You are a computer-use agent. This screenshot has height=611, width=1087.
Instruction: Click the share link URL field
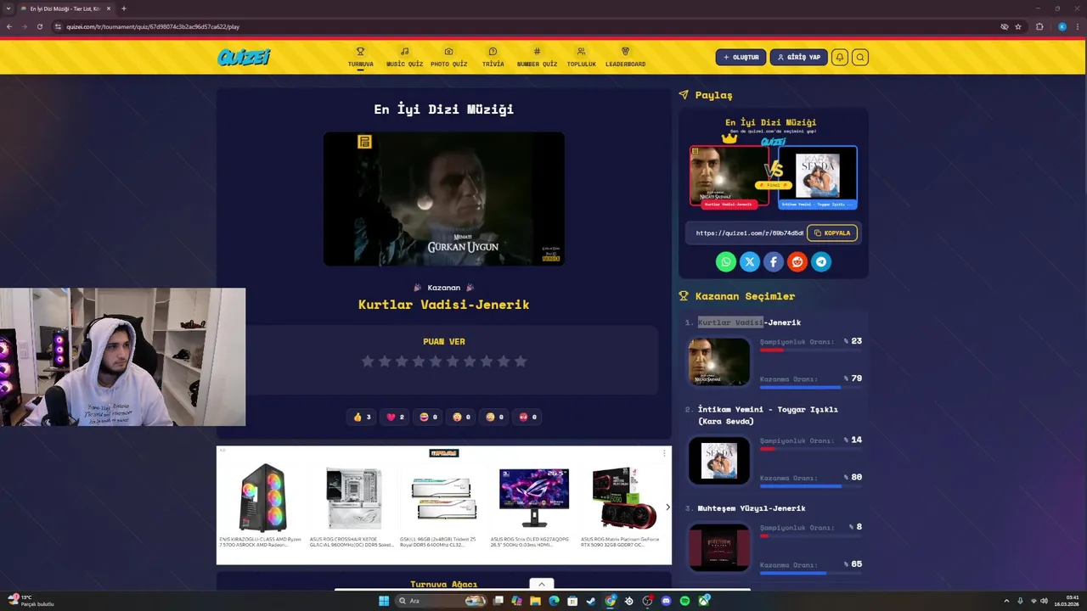[748, 233]
